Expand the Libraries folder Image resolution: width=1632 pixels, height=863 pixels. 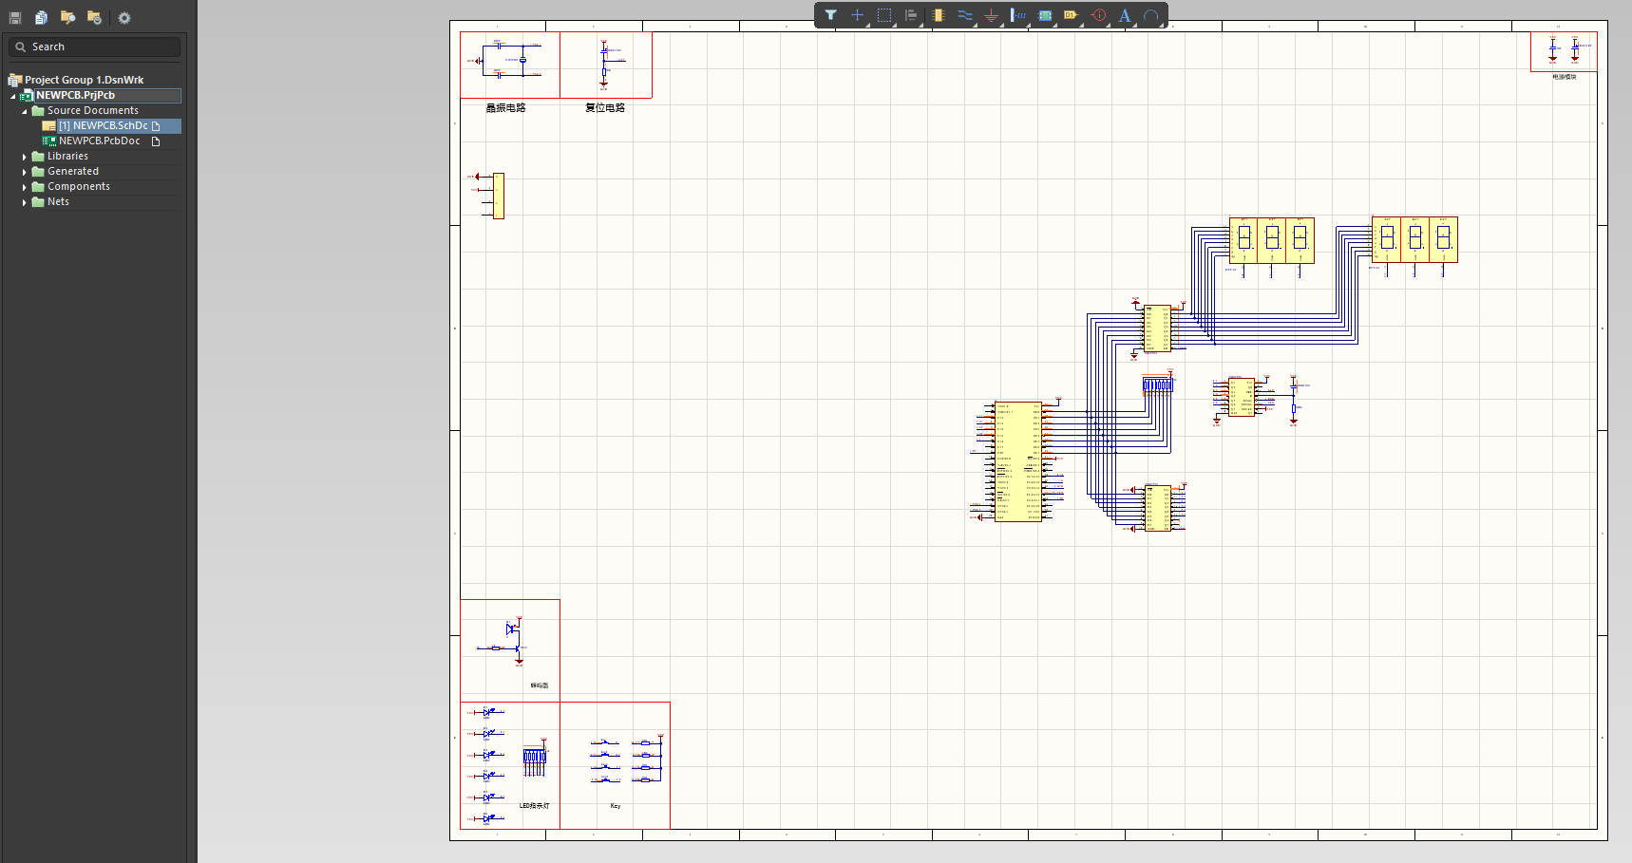click(25, 157)
